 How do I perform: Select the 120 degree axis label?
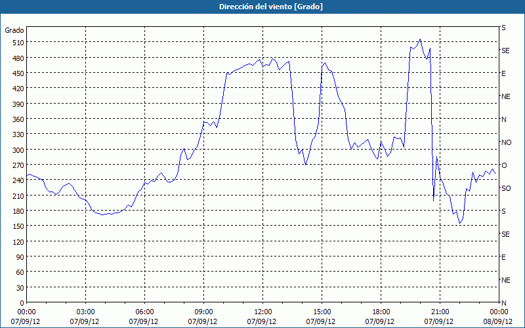18,241
